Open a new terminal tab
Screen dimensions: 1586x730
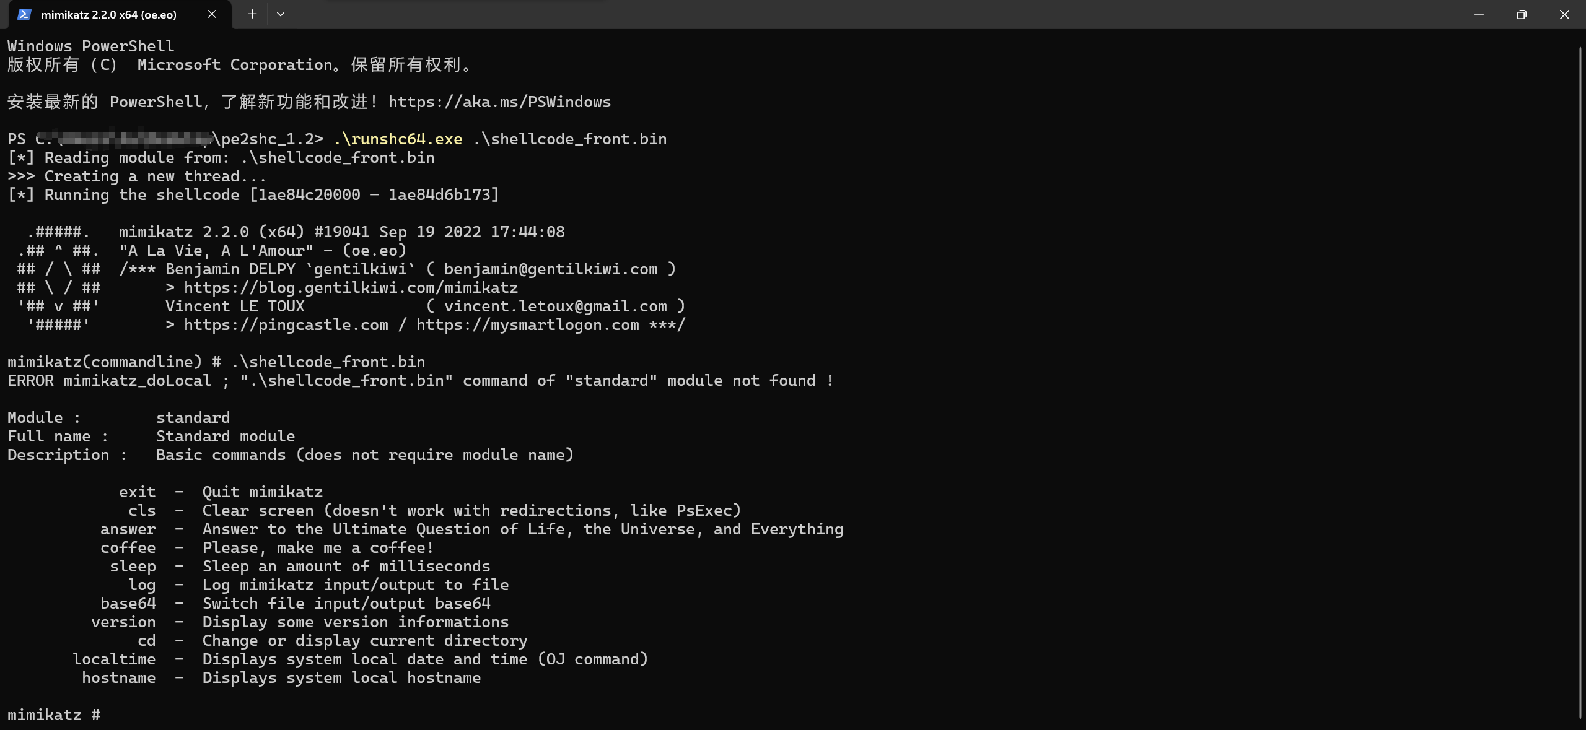click(252, 14)
